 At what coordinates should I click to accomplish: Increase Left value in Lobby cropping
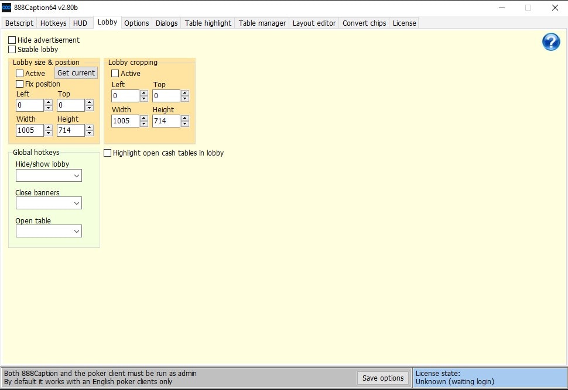click(144, 93)
